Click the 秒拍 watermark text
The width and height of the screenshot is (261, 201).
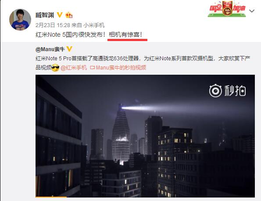(235, 91)
